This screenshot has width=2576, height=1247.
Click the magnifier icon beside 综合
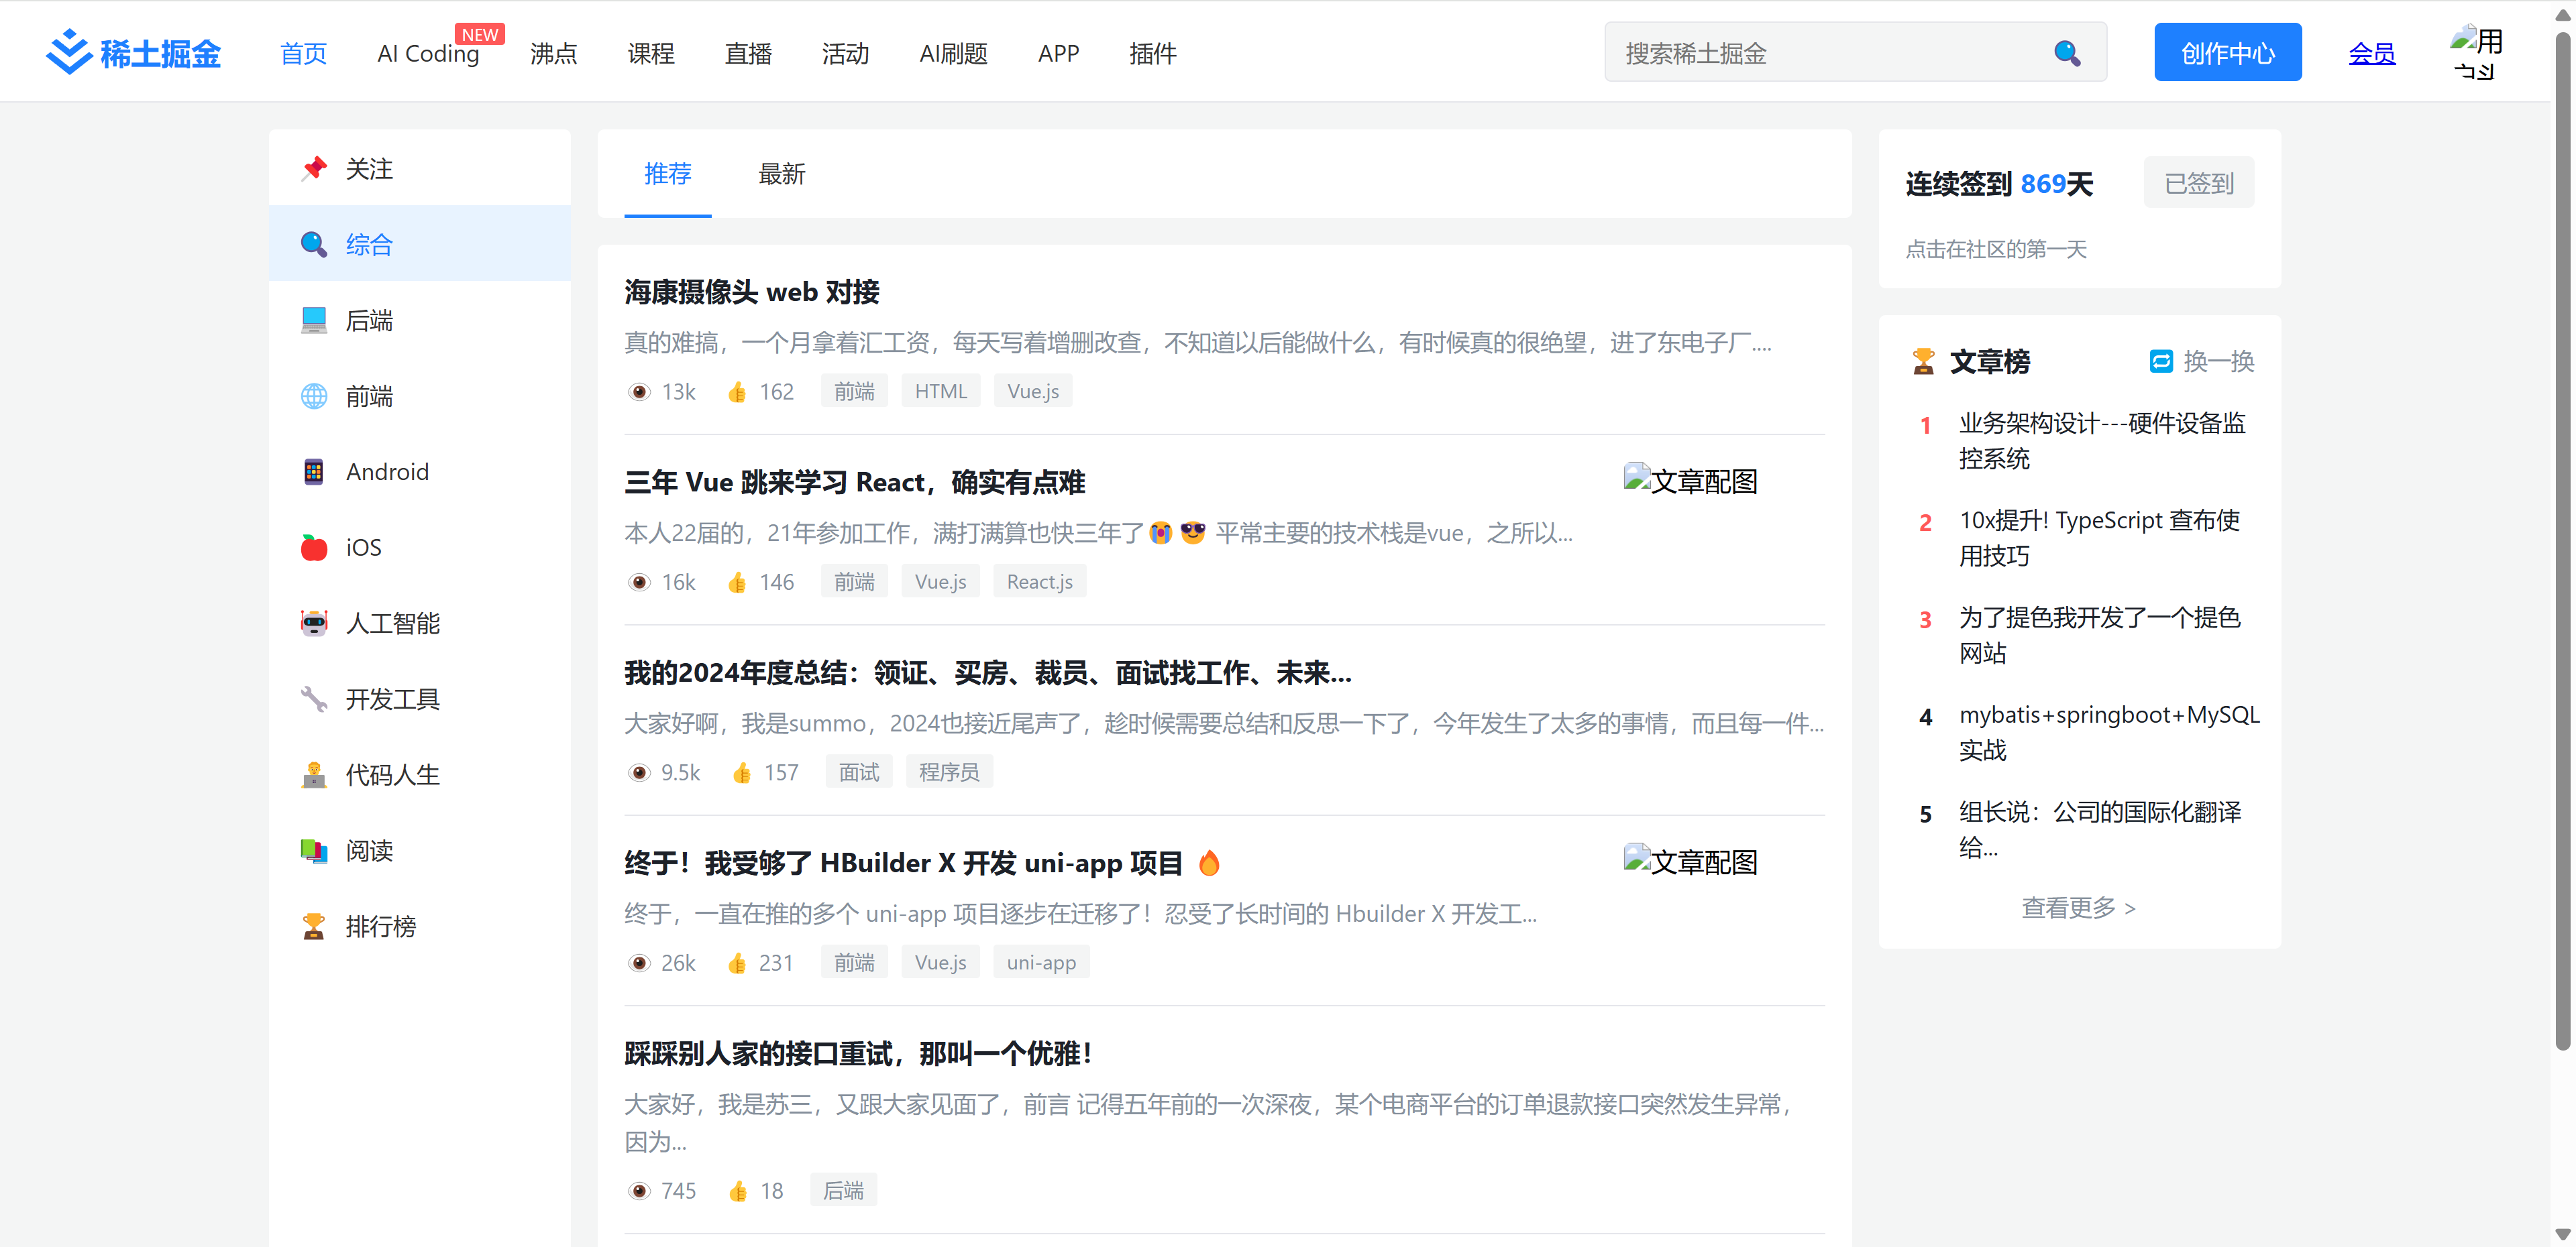pos(314,245)
